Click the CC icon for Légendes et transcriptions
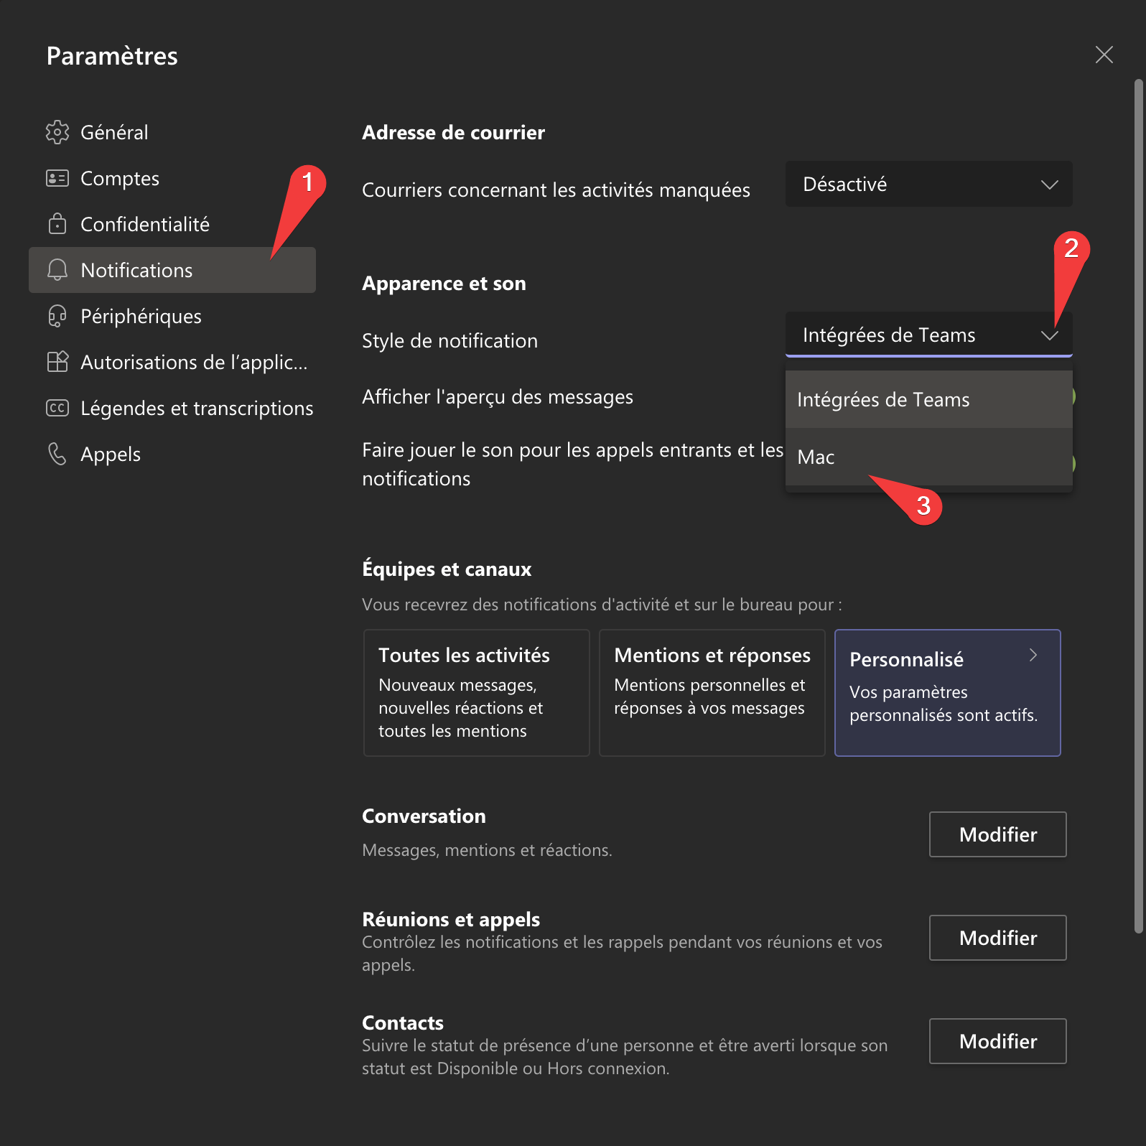 point(57,408)
